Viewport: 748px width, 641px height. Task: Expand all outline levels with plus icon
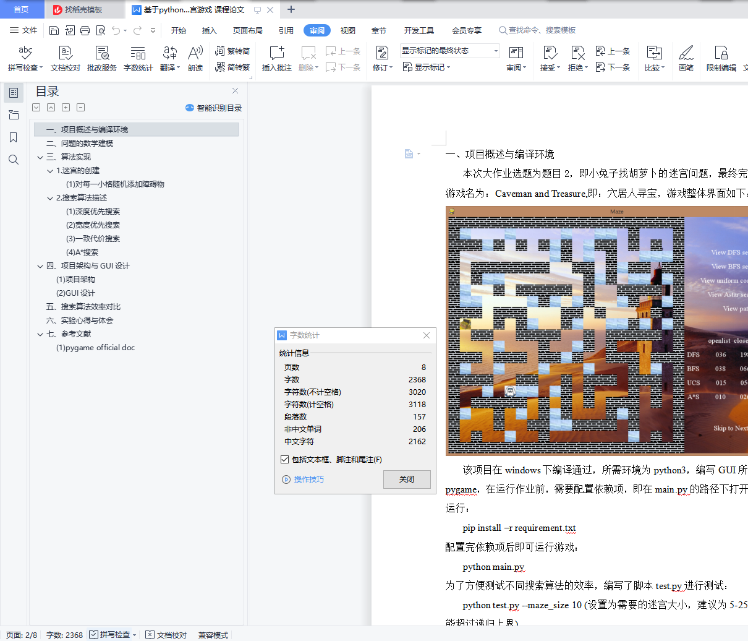point(66,107)
